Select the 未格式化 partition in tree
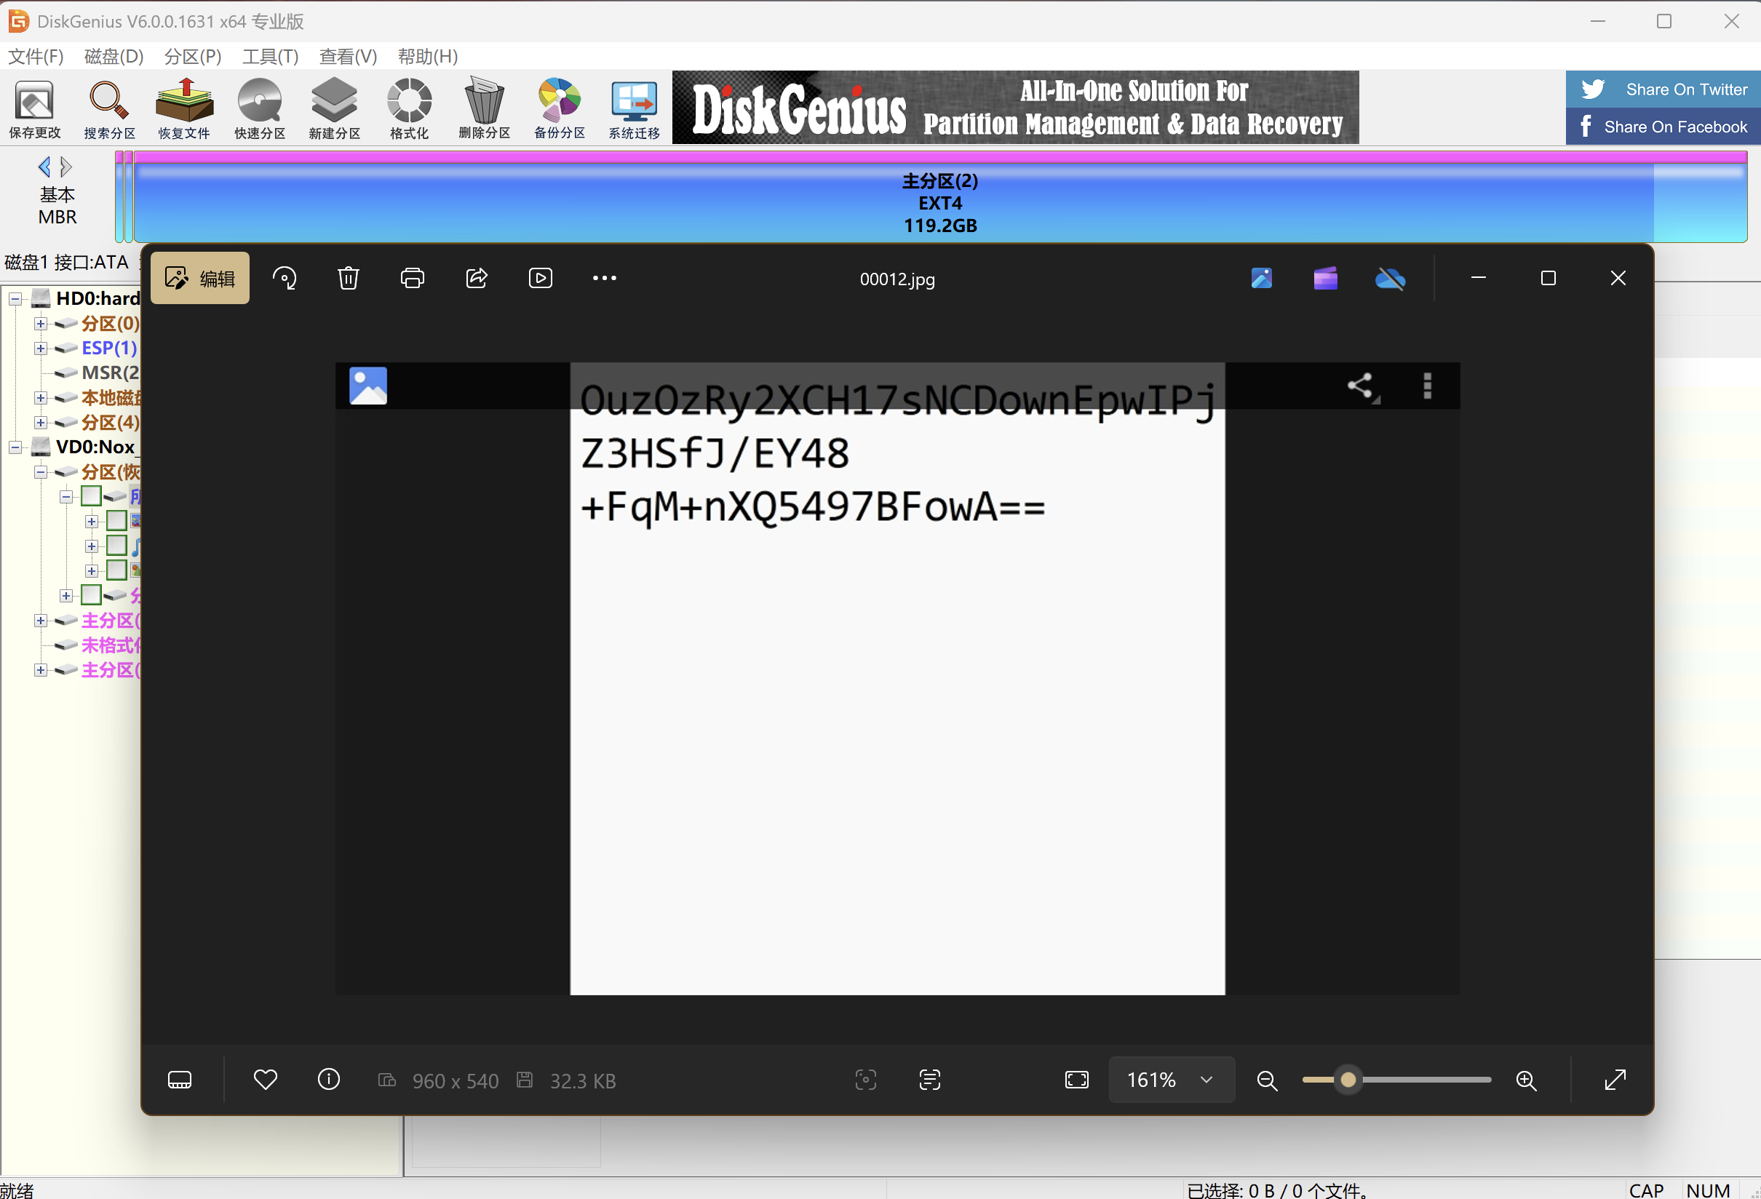Viewport: 1761px width, 1199px height. pyautogui.click(x=110, y=645)
